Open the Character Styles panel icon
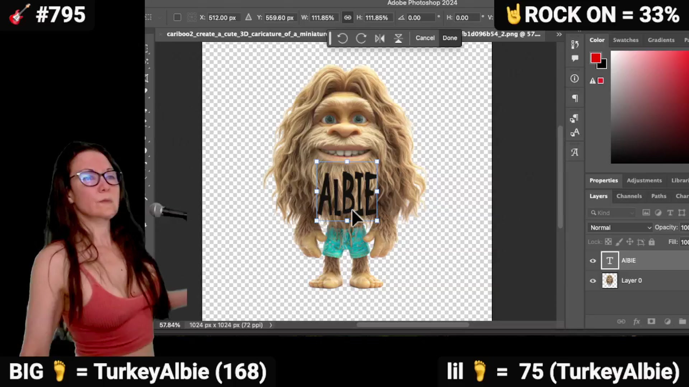This screenshot has height=387, width=689. point(575,133)
